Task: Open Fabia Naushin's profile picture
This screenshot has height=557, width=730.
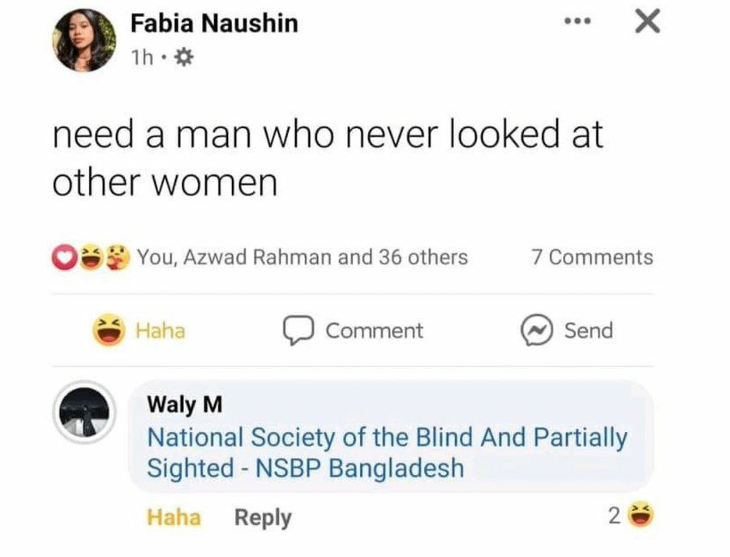Action: 84,41
